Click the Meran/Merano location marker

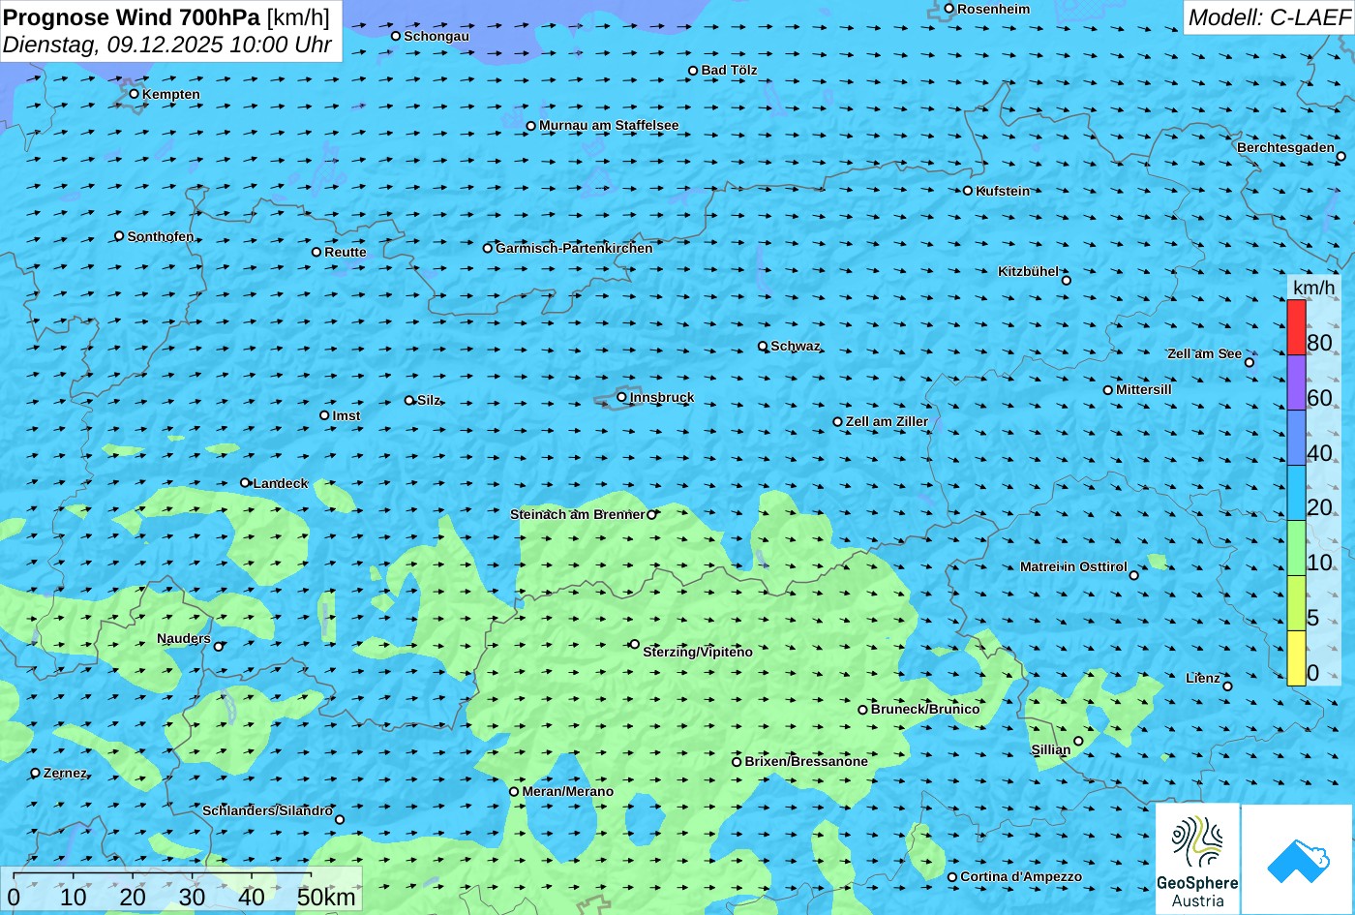click(514, 791)
